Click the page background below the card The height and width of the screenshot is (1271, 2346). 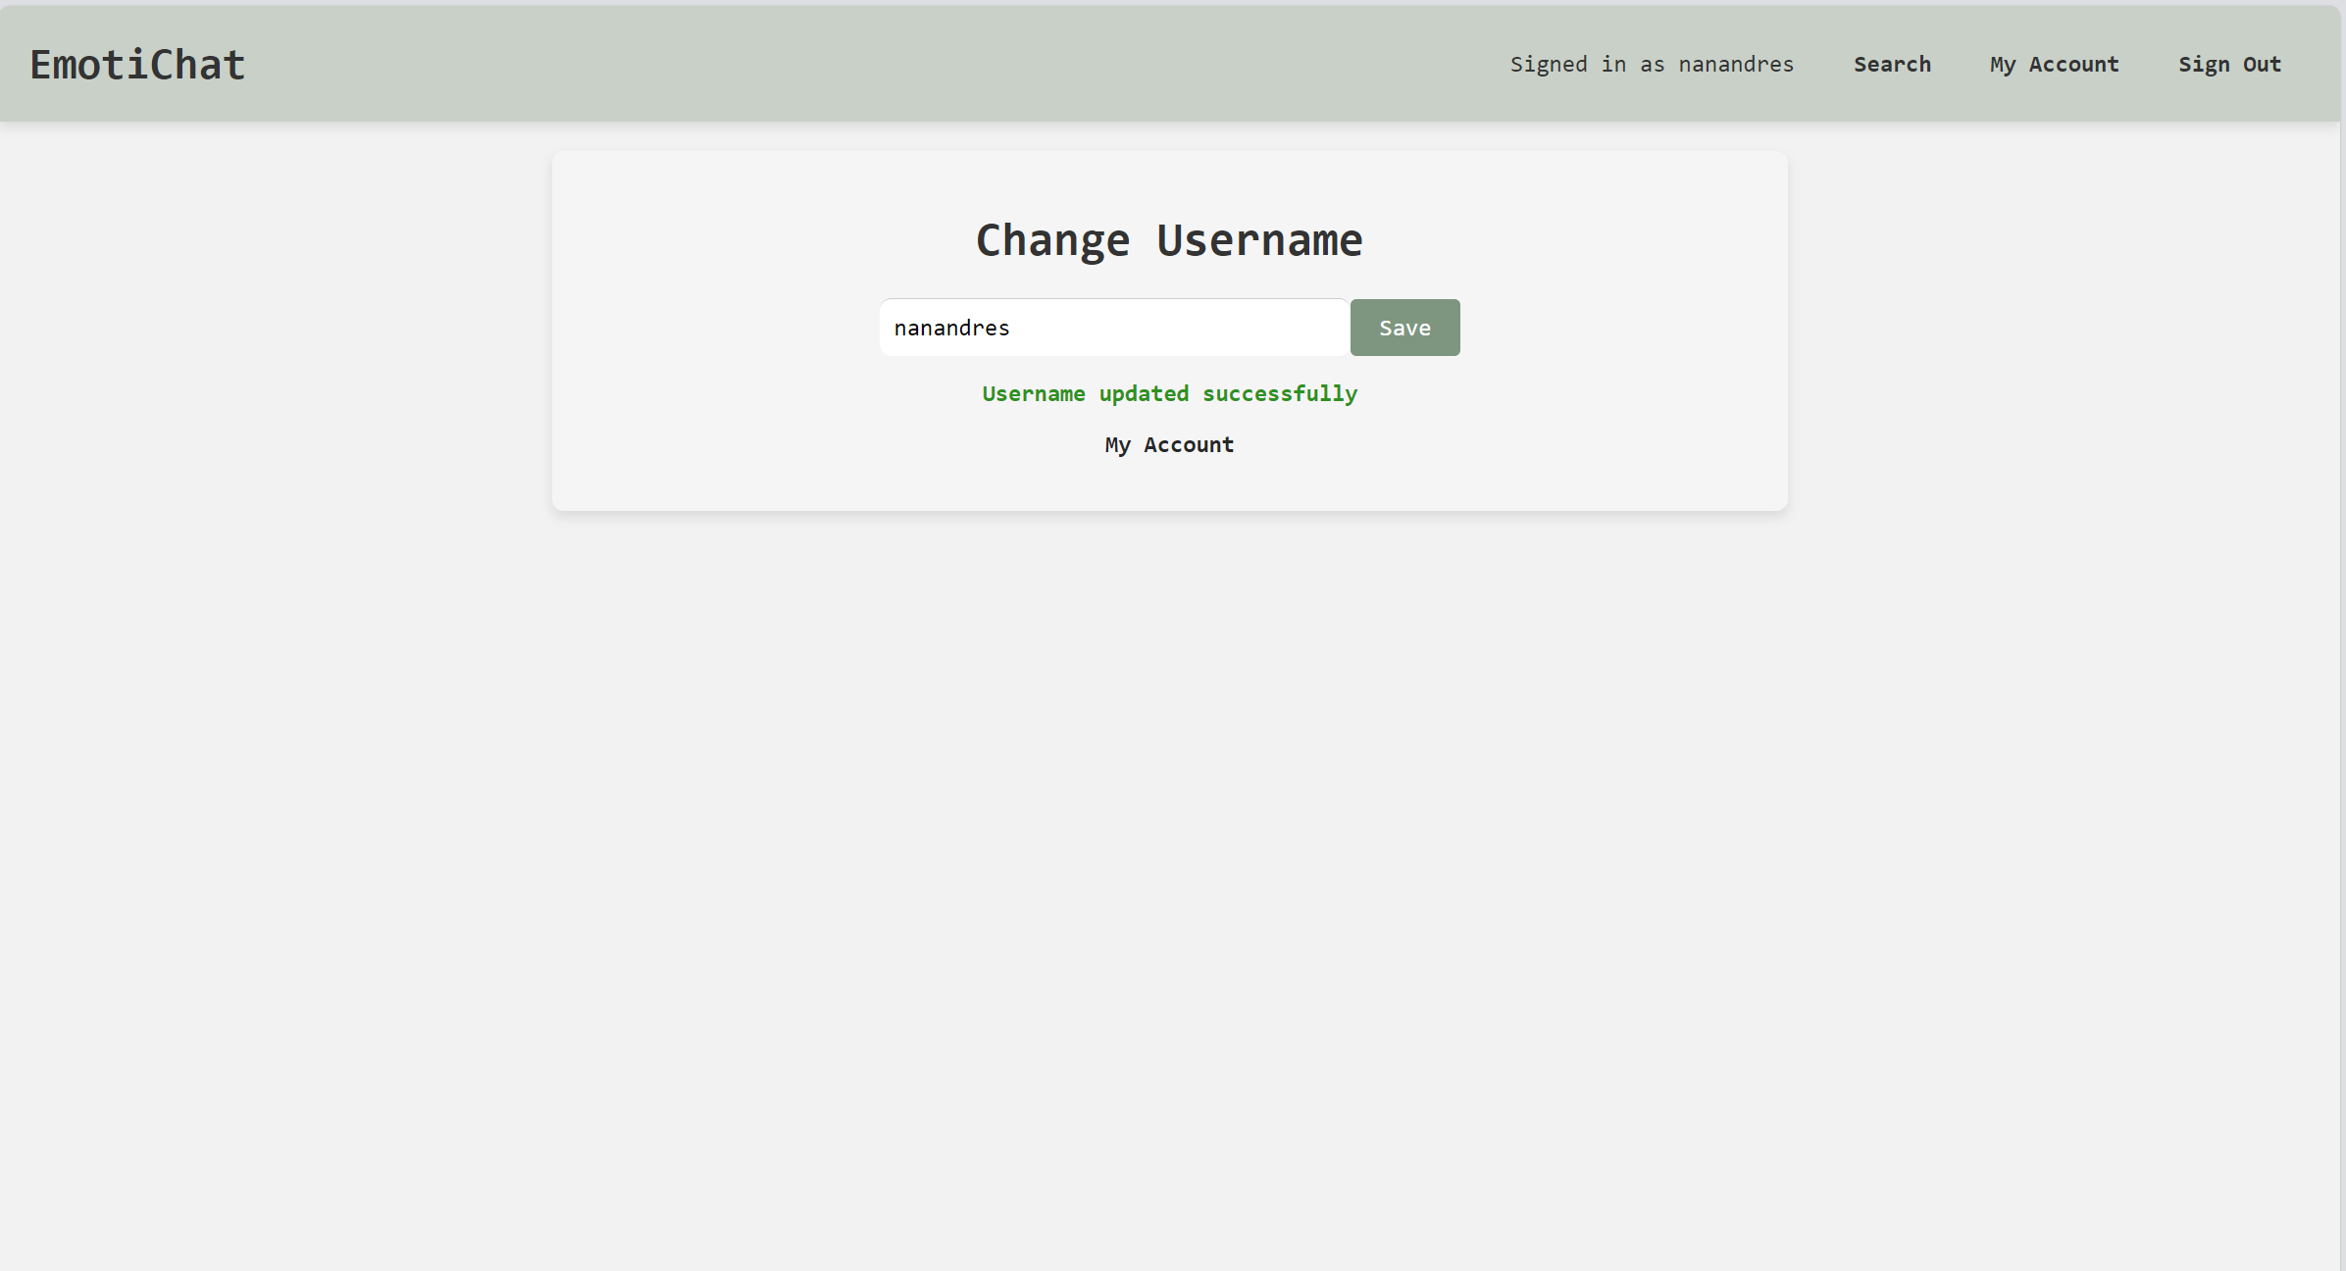1169,785
